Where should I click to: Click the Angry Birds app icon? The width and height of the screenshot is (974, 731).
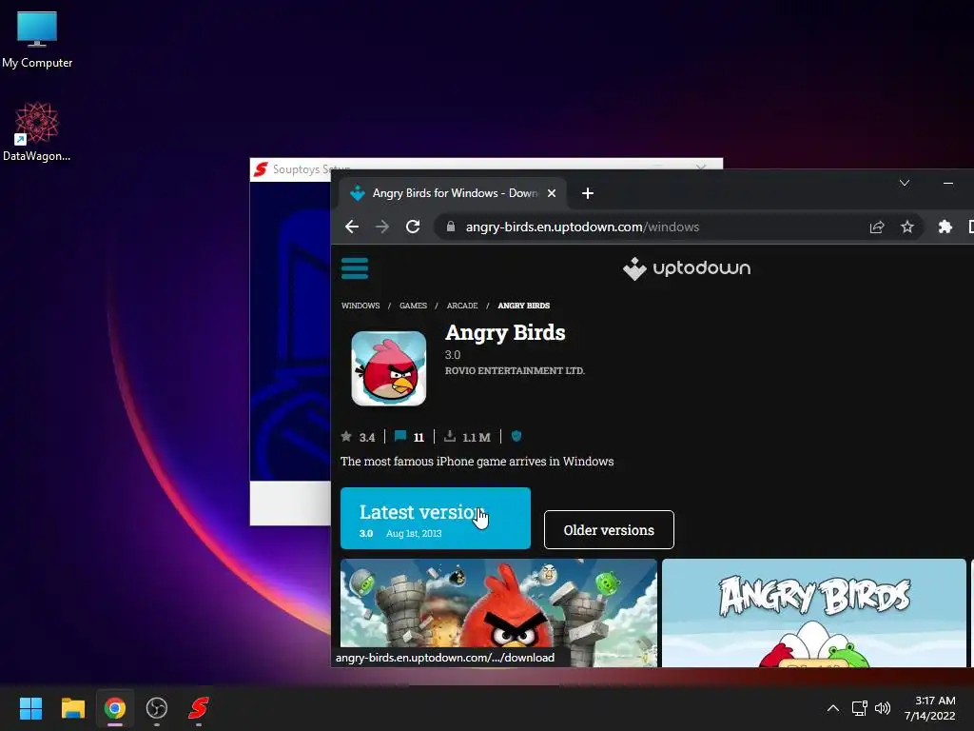click(x=389, y=368)
